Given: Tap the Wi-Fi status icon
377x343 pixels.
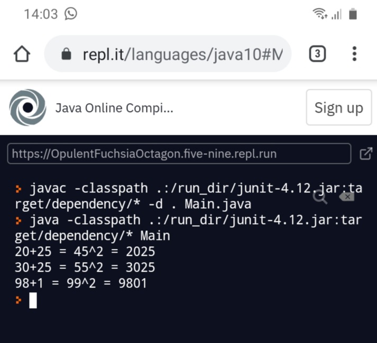Looking at the screenshot, I should (x=320, y=13).
